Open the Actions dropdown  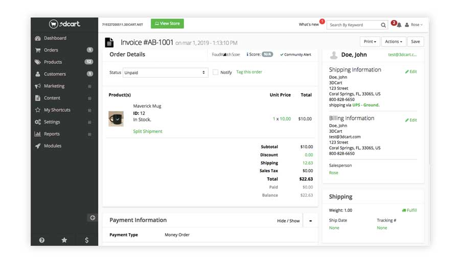[394, 42]
